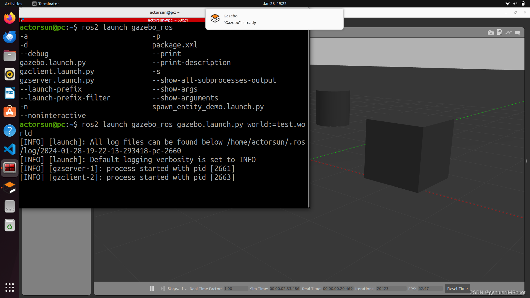Open Rhythmbox music player from the dock
The image size is (530, 298).
(9, 74)
